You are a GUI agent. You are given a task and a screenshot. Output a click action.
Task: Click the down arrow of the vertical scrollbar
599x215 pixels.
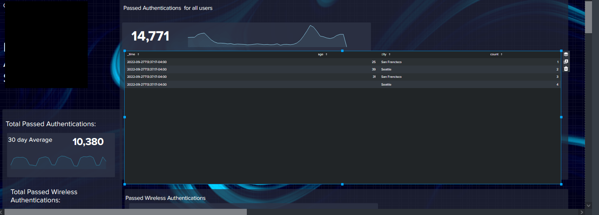coord(588,205)
